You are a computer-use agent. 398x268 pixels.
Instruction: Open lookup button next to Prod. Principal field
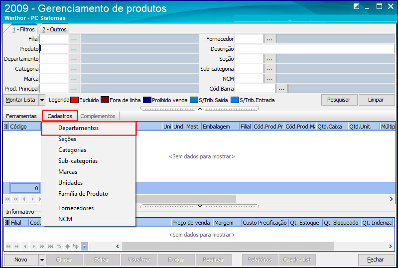pyautogui.click(x=74, y=89)
